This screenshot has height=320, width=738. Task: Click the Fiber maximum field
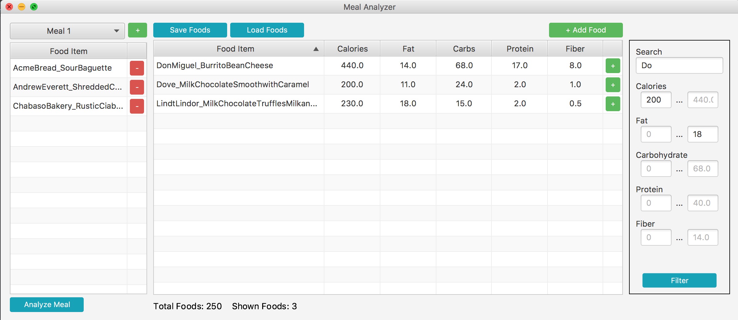[703, 237]
